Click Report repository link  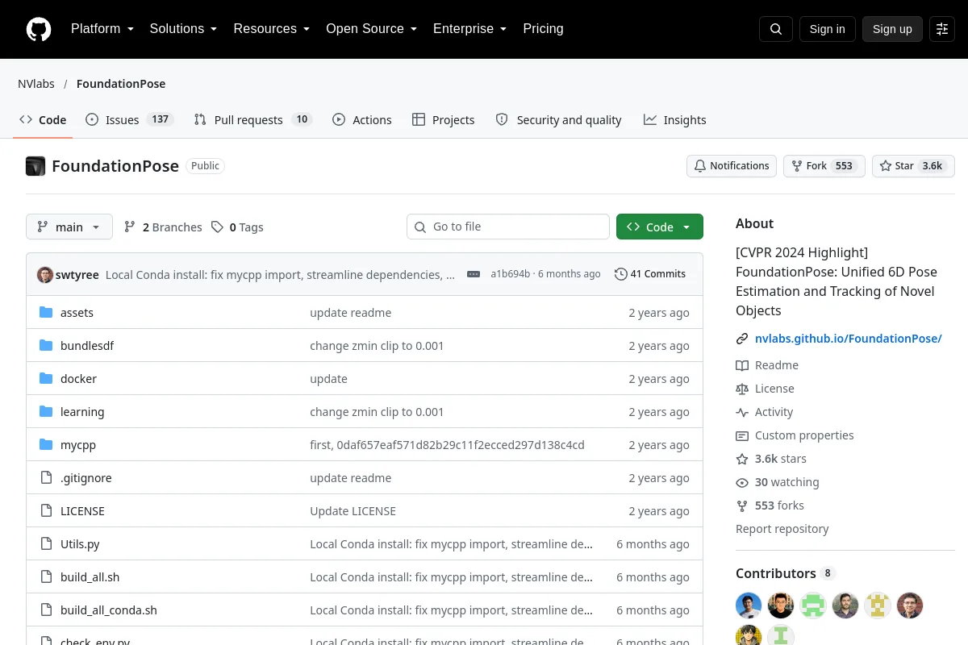pos(782,529)
